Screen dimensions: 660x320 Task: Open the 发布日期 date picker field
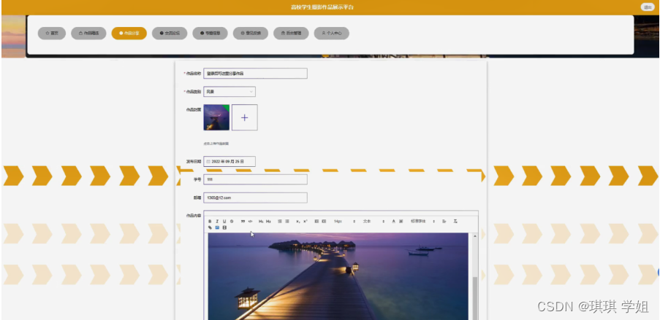tap(230, 161)
